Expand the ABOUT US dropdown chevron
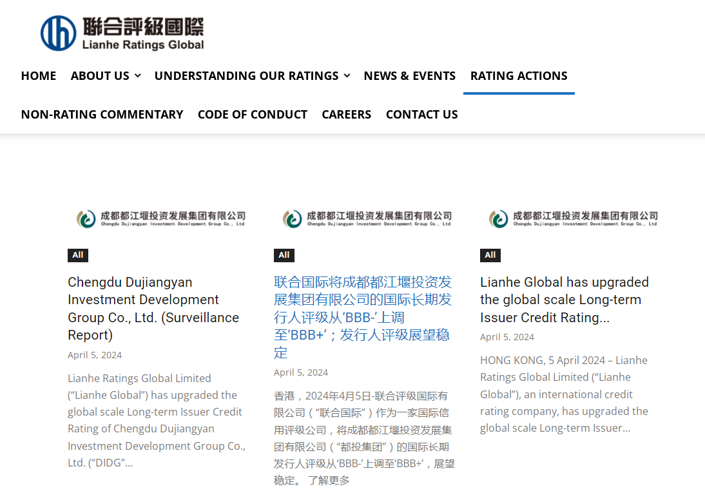 137,76
